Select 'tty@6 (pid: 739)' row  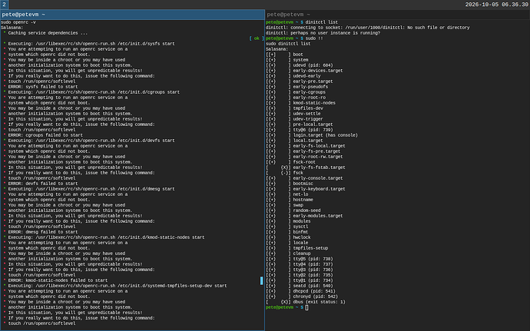[299, 130]
